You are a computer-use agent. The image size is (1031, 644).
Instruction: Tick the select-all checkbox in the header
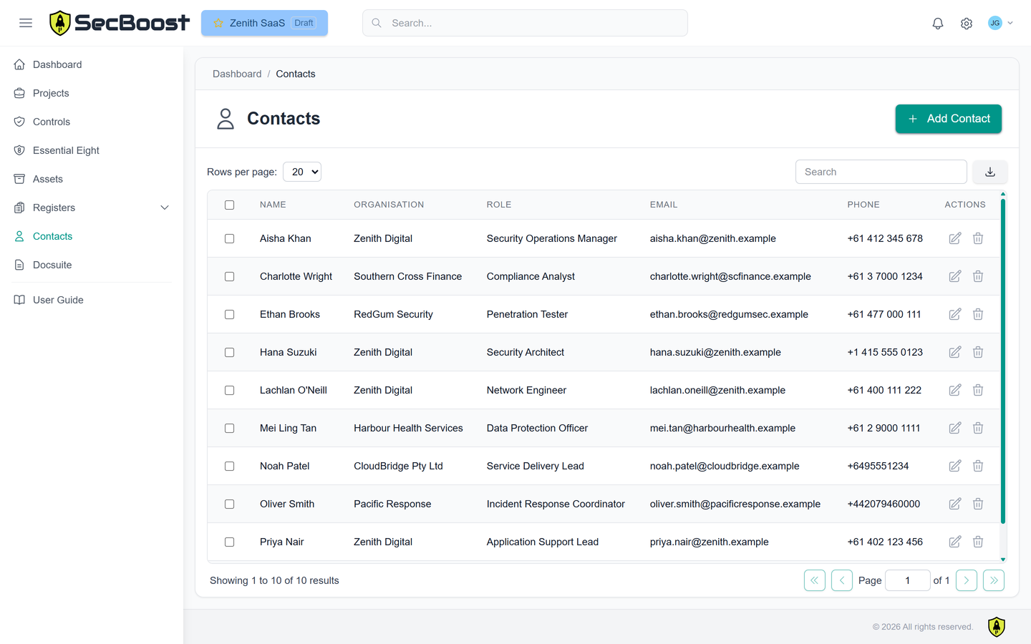point(229,205)
